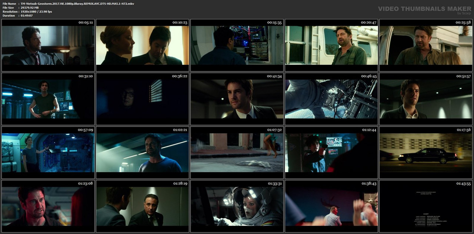The image size is (474, 234).
Task: Click the 01:17:56 timestamp label
Action: click(x=463, y=130)
